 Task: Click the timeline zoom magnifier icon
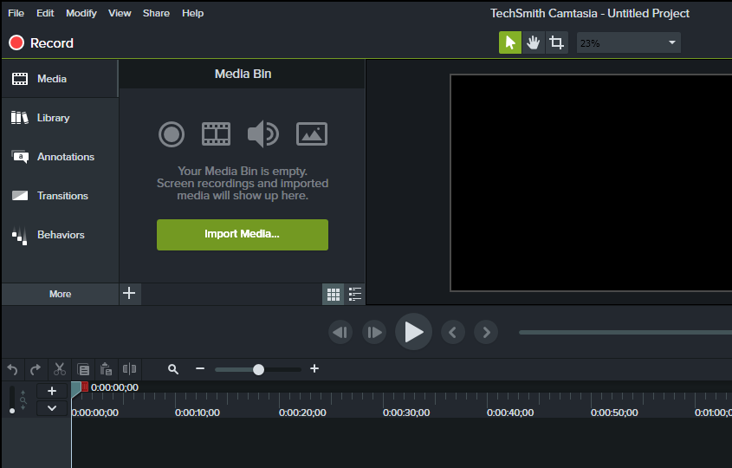coord(173,369)
